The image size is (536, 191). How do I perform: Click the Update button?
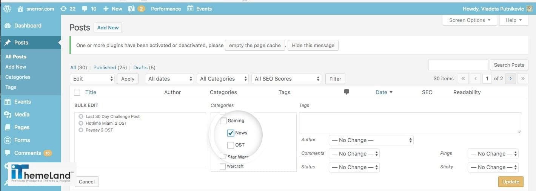tap(511, 182)
